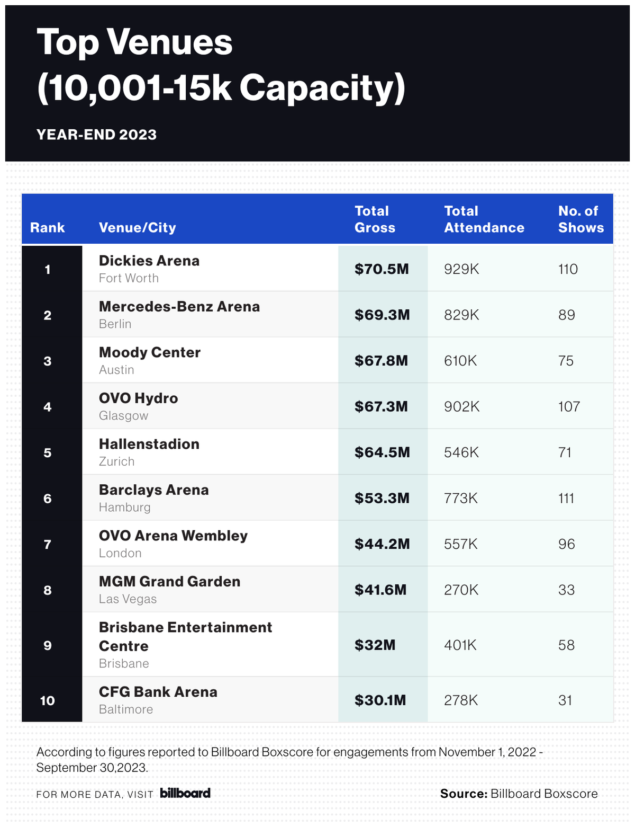Select the Dickies Arena venue name

pos(149,261)
